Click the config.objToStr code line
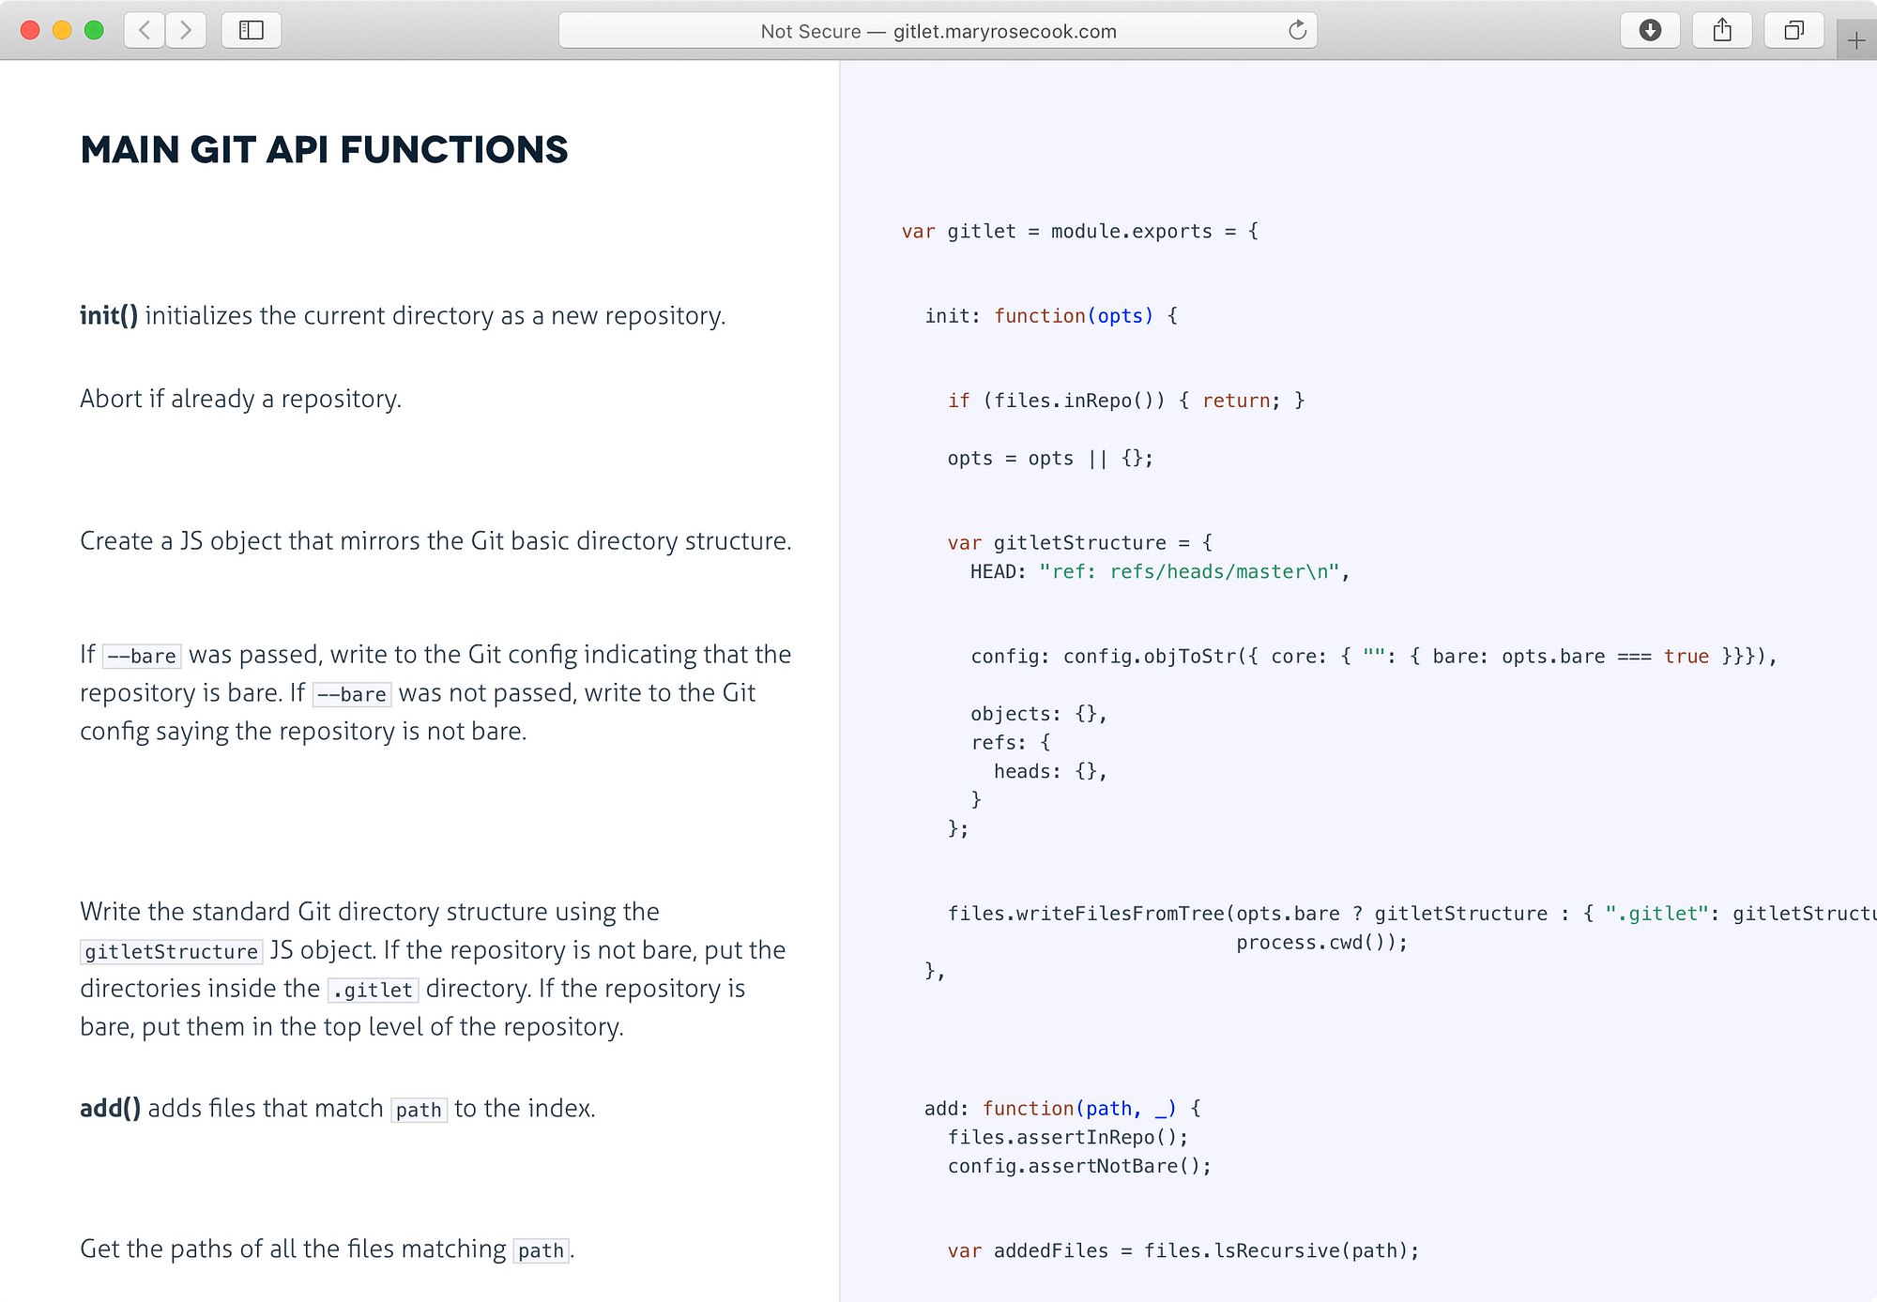The width and height of the screenshot is (1877, 1302). pyautogui.click(x=1374, y=657)
